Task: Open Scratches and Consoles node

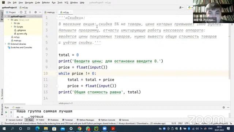Action: (x=21, y=47)
